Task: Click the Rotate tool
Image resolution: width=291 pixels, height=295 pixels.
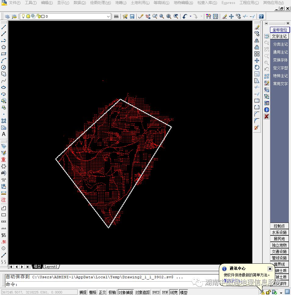Action: tap(257, 67)
